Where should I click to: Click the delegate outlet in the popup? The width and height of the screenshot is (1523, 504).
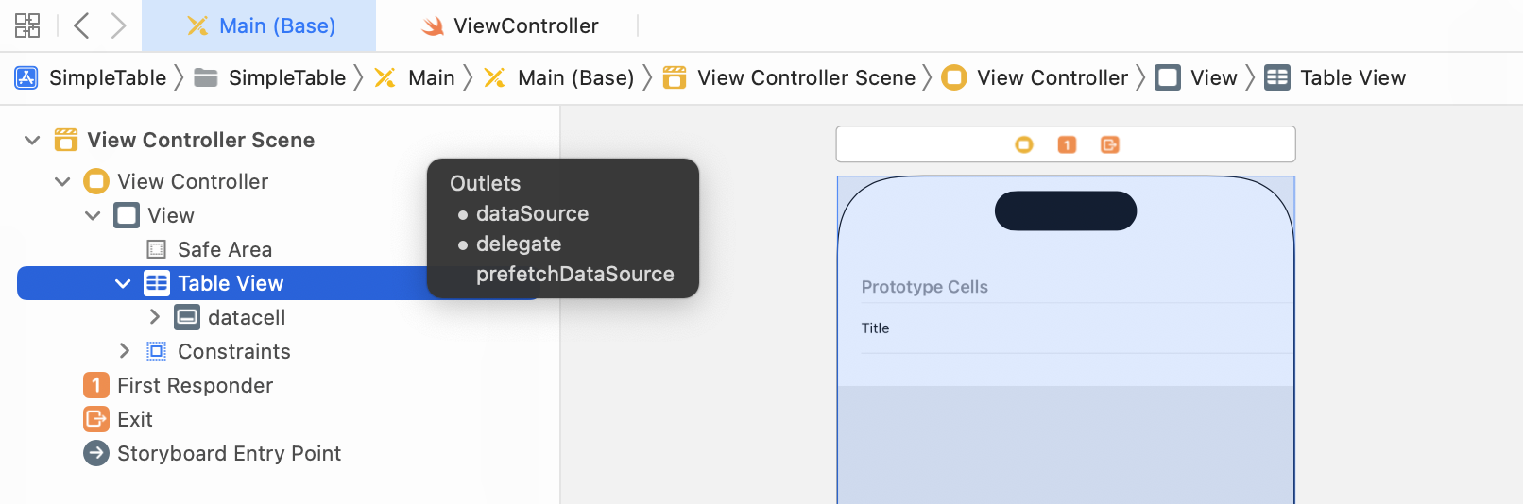519,244
